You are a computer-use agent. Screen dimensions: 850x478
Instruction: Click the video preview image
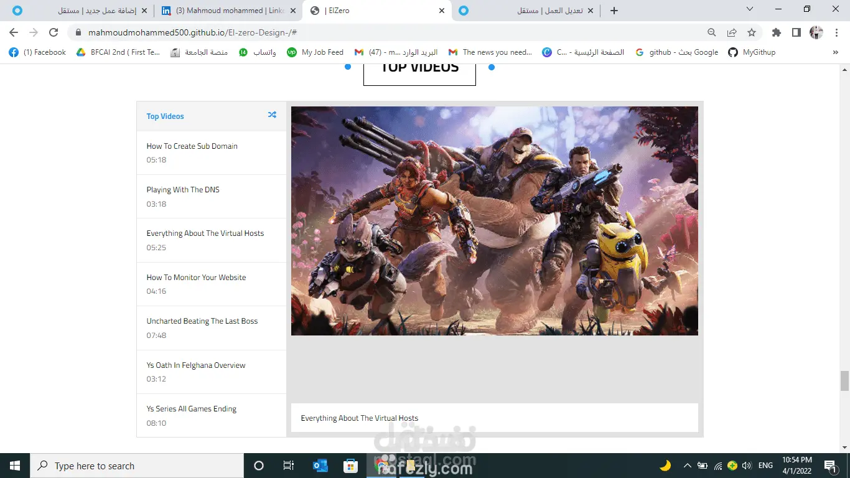[x=495, y=221]
